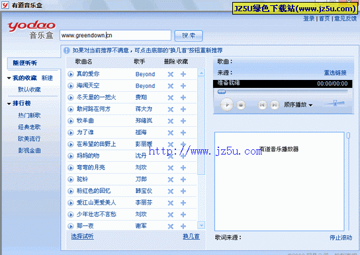Screen dimensions: 360x255
Task: Play the song 真的爱你
Action: click(x=71, y=74)
